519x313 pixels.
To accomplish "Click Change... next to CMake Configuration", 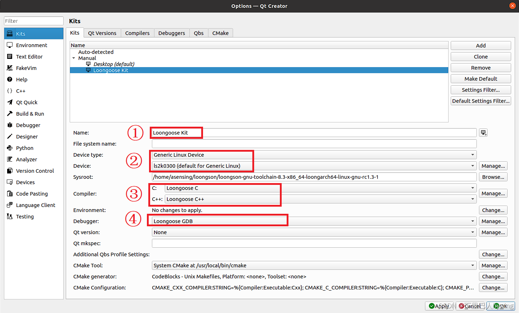I will point(493,287).
